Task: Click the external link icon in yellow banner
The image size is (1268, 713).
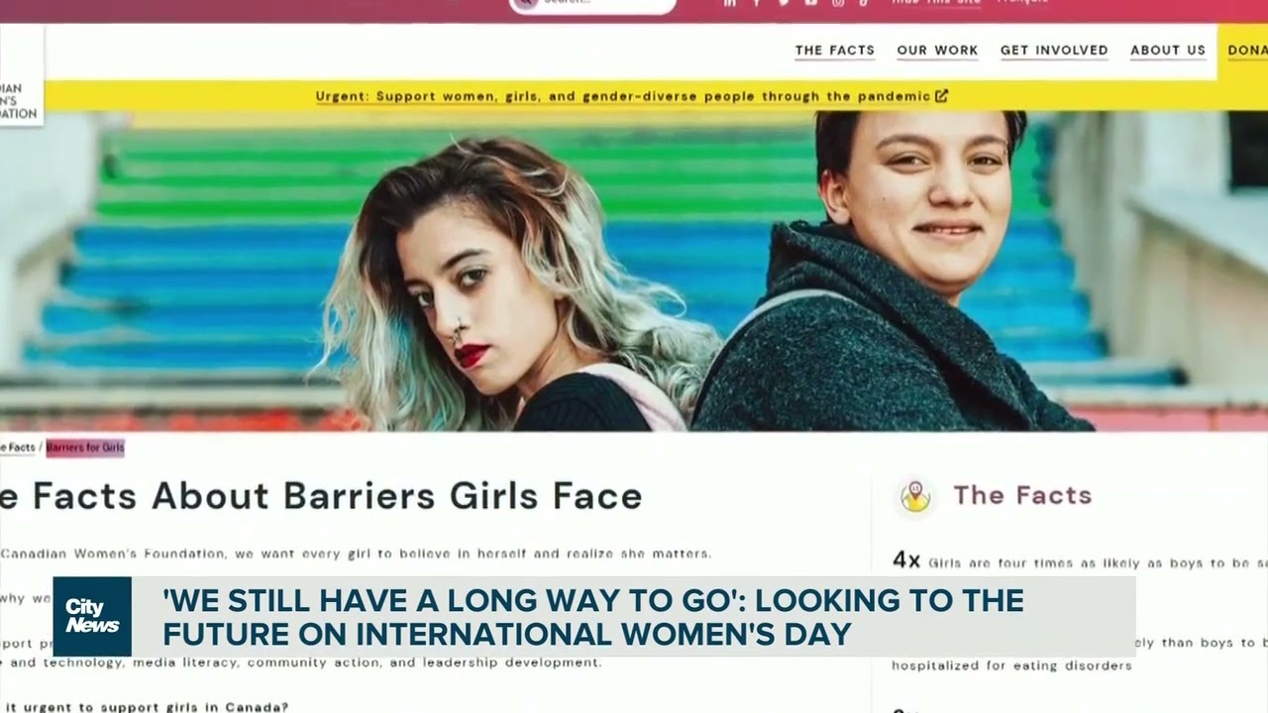Action: pyautogui.click(x=941, y=96)
